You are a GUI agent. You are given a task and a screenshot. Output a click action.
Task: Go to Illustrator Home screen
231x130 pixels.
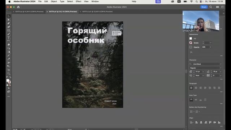click(18, 7)
